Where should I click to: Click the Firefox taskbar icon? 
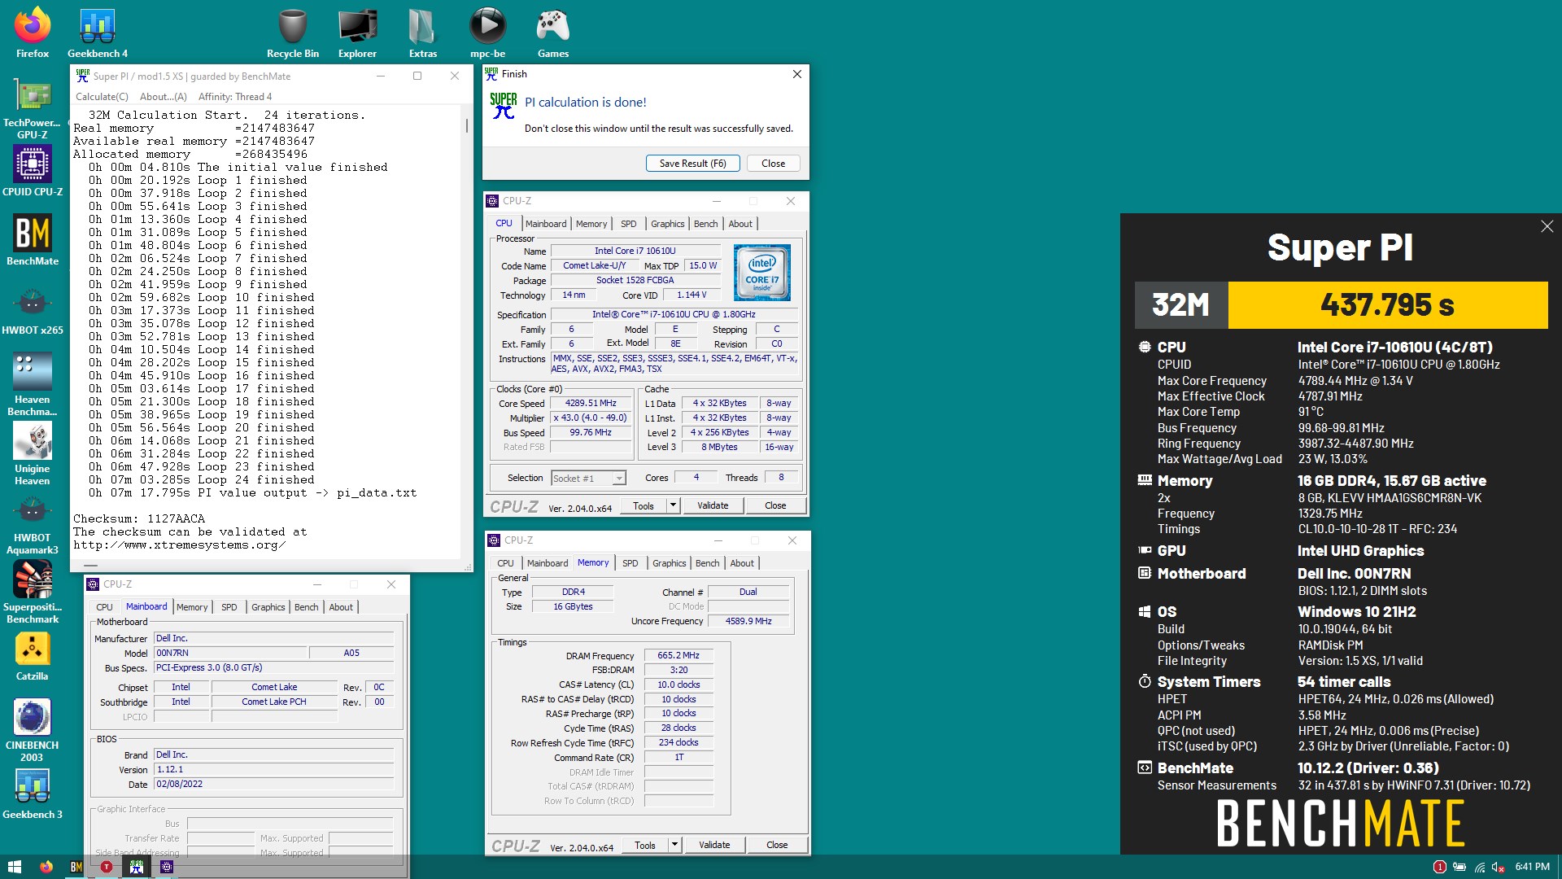pos(46,867)
